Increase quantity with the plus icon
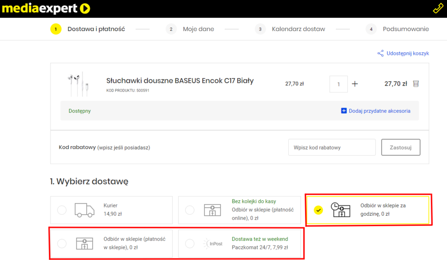This screenshot has height=260, width=447. pos(355,84)
